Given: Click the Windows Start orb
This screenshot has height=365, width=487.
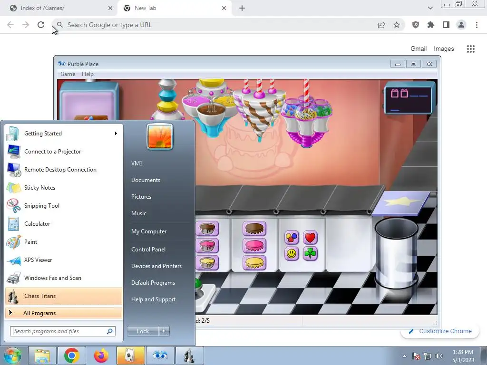Looking at the screenshot, I should pos(12,355).
